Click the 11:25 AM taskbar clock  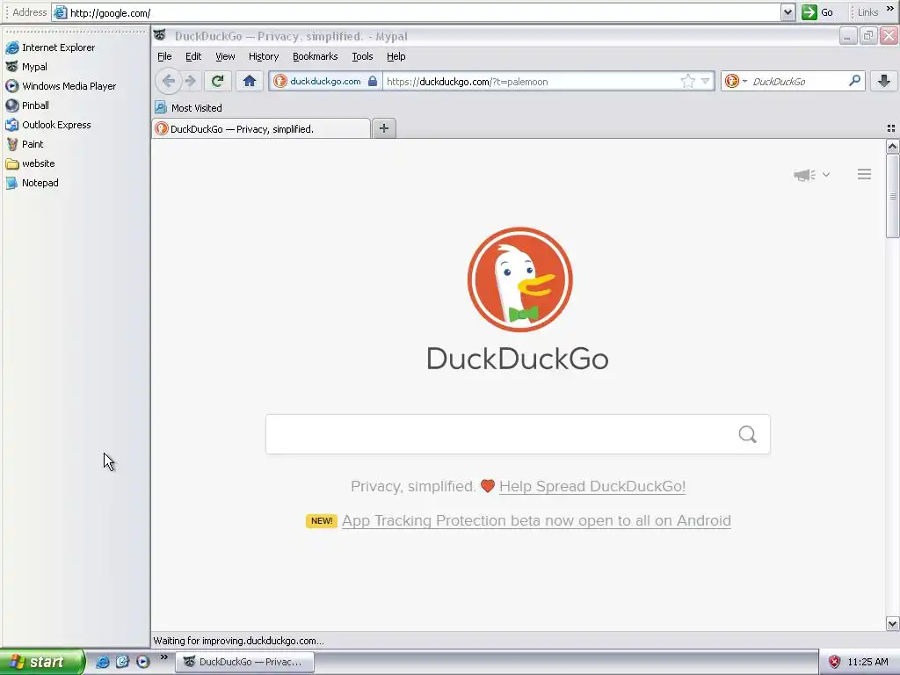coord(867,662)
